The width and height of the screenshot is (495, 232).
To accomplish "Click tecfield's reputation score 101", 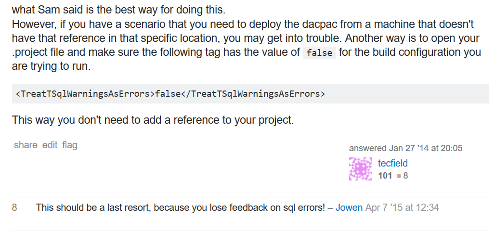I will pos(385,176).
